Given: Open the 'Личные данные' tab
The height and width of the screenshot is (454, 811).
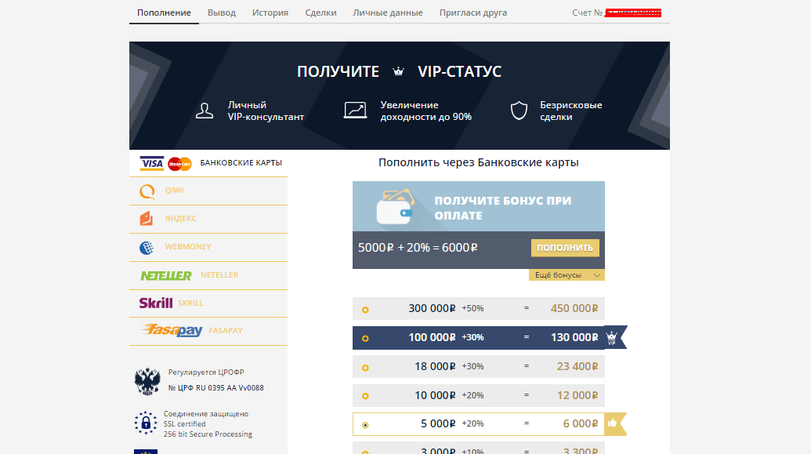Looking at the screenshot, I should pos(388,13).
